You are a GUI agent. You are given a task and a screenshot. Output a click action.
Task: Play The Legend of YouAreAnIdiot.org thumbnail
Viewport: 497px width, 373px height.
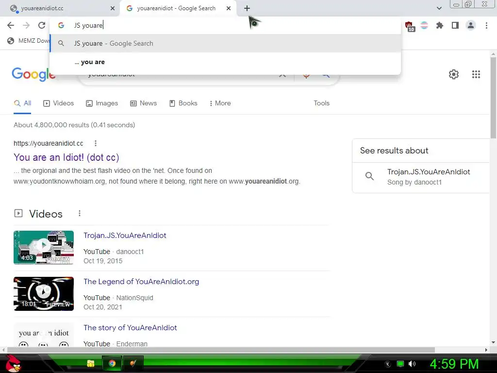click(x=44, y=294)
